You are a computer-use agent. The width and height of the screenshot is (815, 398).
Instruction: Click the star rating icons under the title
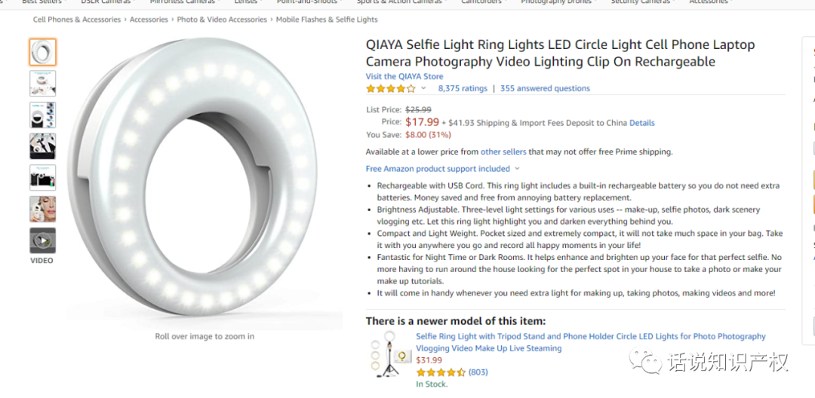(391, 88)
